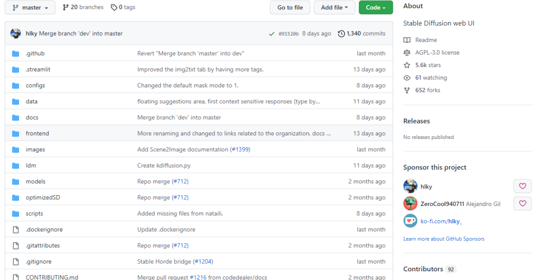553x280 pixels.
Task: Open the CONTRIBUTING.md file name
Action: point(52,277)
